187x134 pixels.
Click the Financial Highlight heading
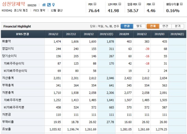coord(17,26)
